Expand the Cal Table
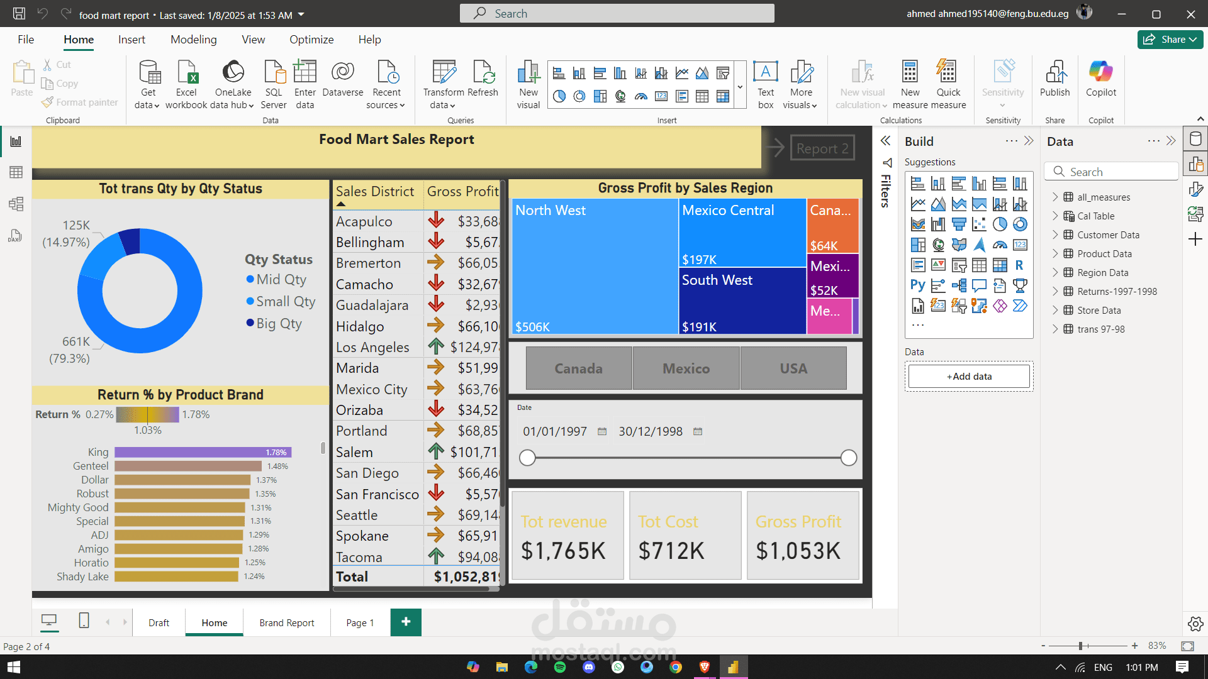The height and width of the screenshot is (679, 1208). (1055, 216)
